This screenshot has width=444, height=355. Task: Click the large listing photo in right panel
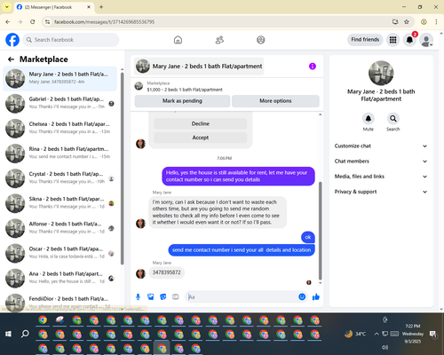tap(381, 73)
